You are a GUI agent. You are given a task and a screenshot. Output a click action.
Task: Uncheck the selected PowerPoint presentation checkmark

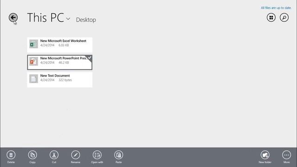[x=90, y=58]
